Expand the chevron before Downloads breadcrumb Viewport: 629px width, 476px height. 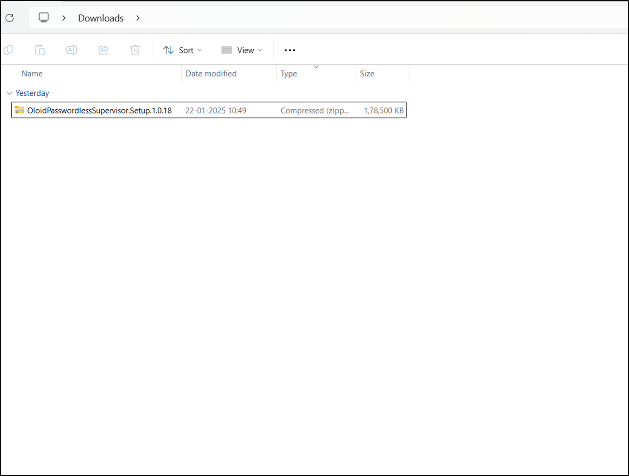click(64, 18)
